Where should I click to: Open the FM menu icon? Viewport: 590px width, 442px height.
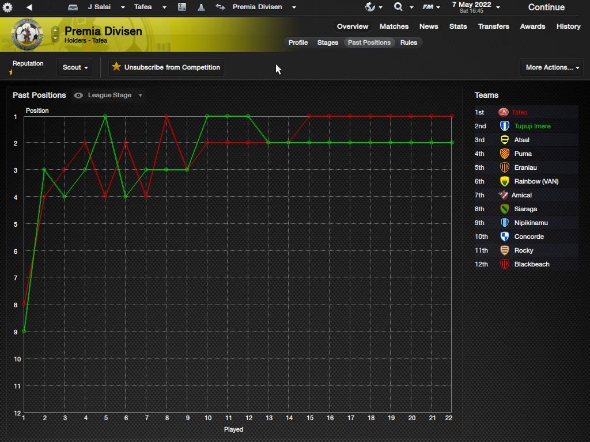click(x=428, y=7)
